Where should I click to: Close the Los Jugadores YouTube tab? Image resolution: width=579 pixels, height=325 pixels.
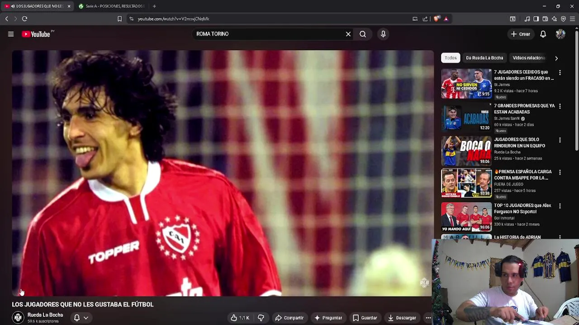tap(69, 6)
